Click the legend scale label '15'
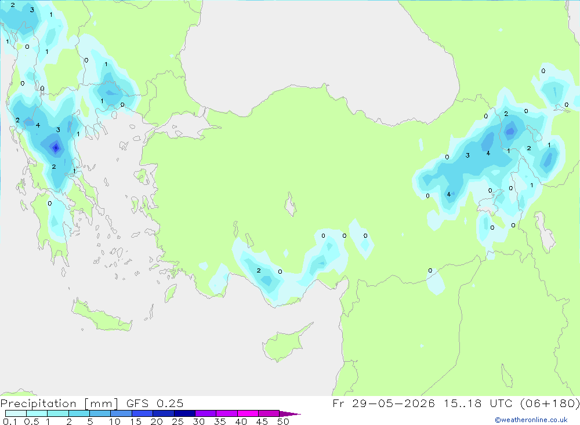 [135, 422]
